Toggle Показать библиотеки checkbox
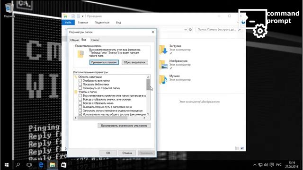 coord(80,84)
